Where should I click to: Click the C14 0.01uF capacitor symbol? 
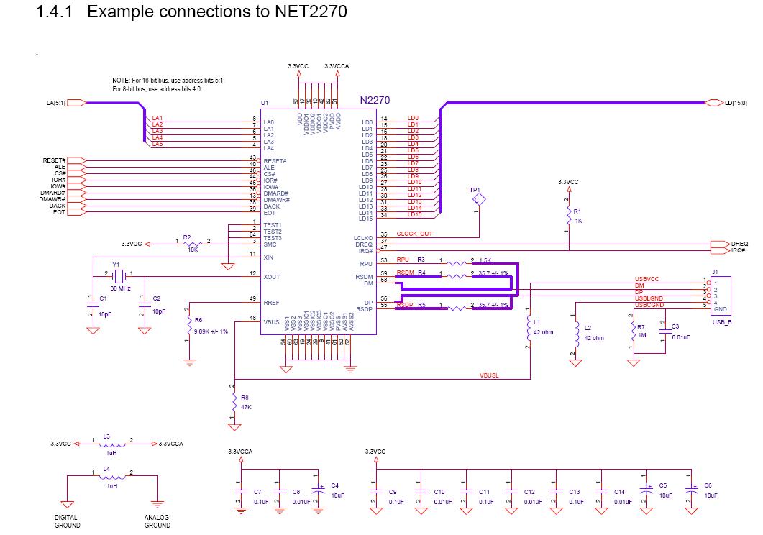tap(601, 490)
